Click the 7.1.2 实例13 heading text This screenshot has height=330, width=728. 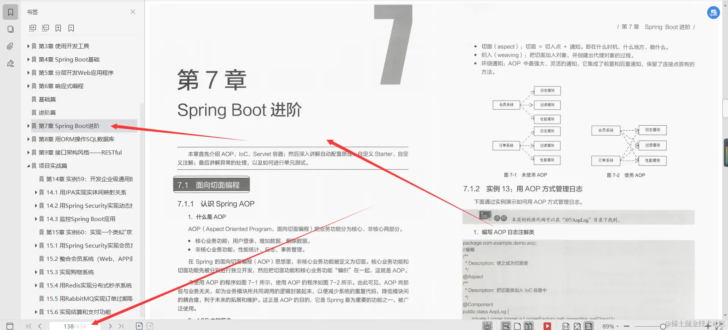[x=523, y=189]
